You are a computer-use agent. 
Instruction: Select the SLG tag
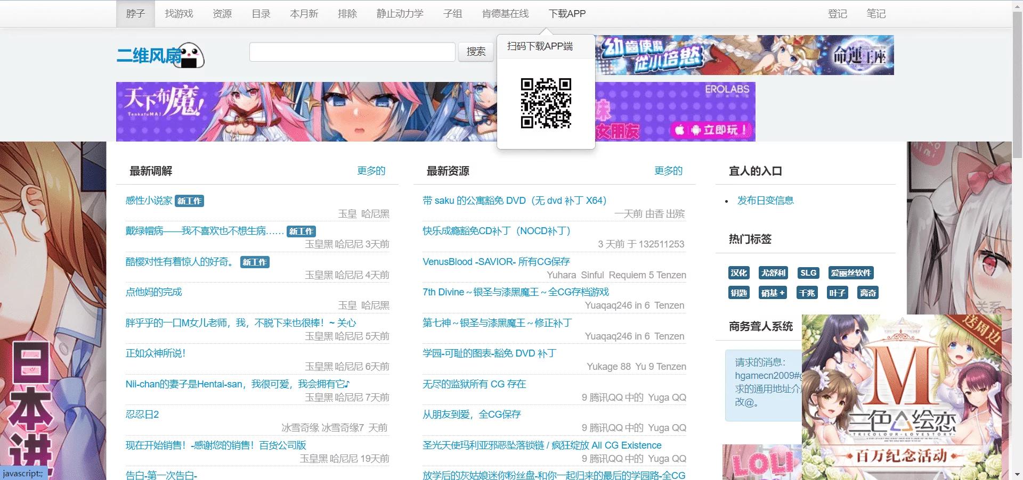click(808, 273)
